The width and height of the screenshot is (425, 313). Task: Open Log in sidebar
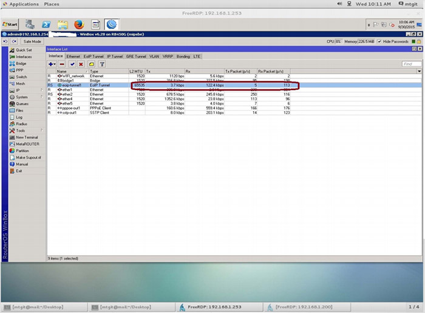[19, 117]
